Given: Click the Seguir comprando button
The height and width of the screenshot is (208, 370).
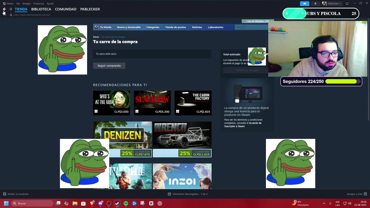Looking at the screenshot, I should point(109,66).
